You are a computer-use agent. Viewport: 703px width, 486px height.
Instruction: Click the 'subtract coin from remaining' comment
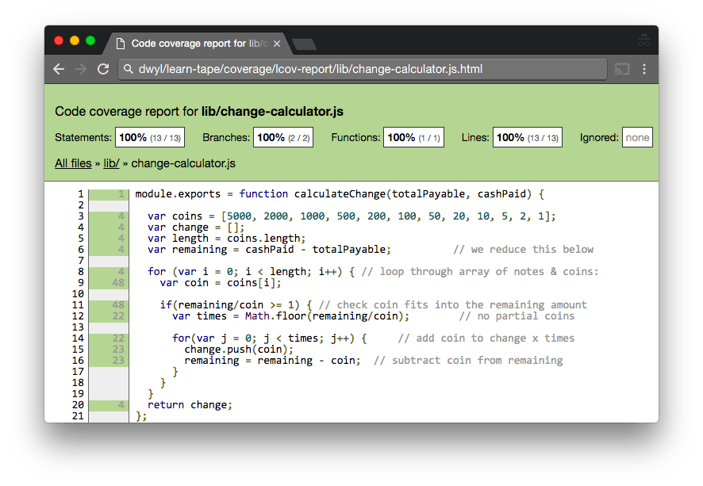click(468, 361)
